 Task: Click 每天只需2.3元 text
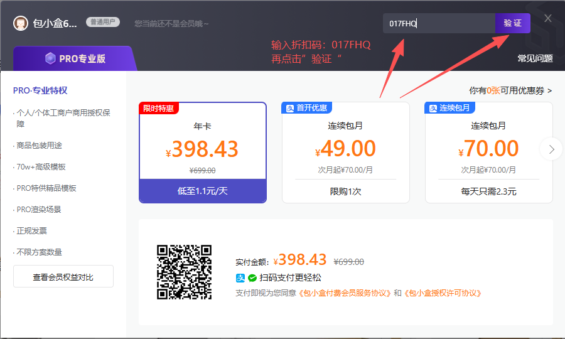[x=488, y=191]
